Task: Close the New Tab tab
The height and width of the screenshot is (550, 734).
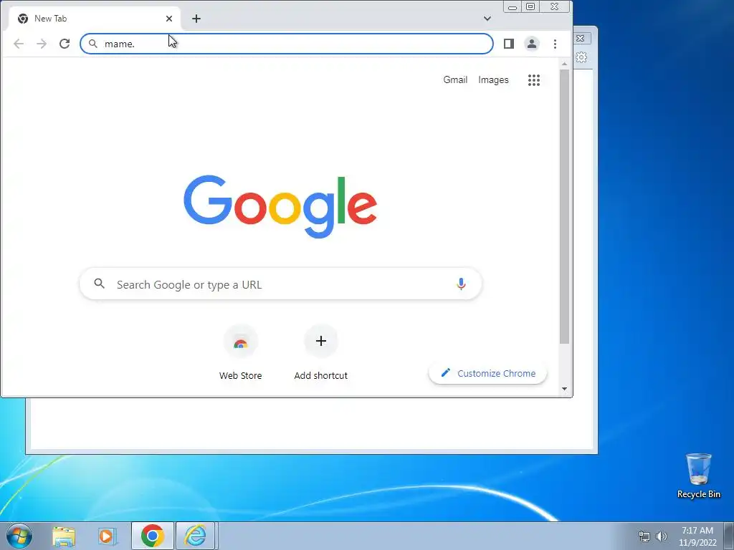Action: click(169, 19)
